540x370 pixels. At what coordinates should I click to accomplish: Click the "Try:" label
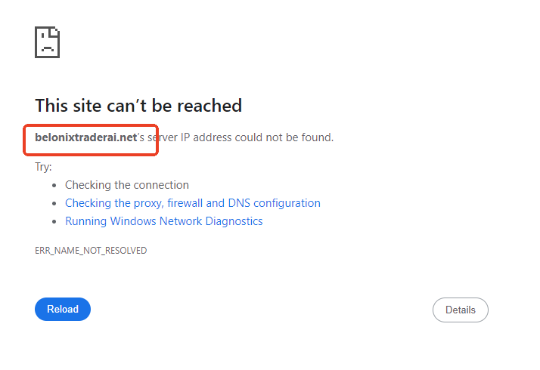[43, 167]
